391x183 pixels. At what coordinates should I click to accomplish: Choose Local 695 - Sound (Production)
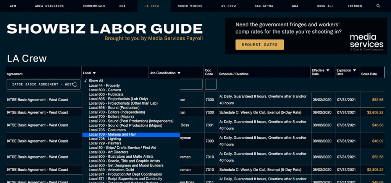[131, 108]
